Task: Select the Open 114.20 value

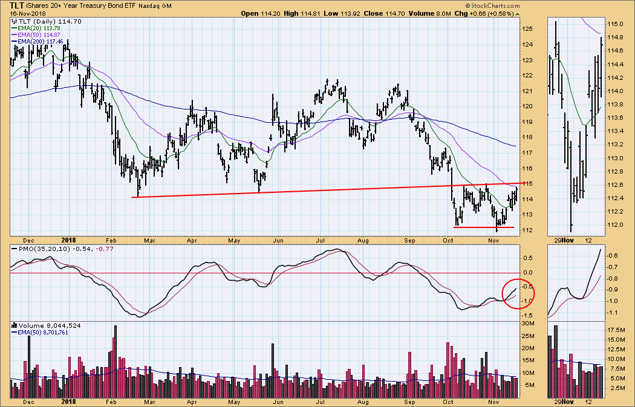Action: coord(261,13)
